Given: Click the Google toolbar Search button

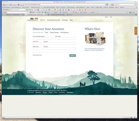Looking at the screenshot, I should click(x=33, y=12).
